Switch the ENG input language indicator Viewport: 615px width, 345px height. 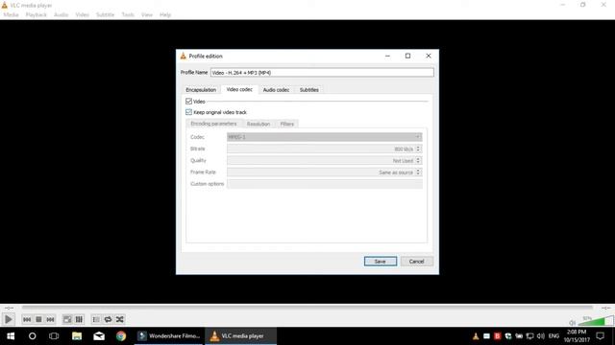pos(553,336)
